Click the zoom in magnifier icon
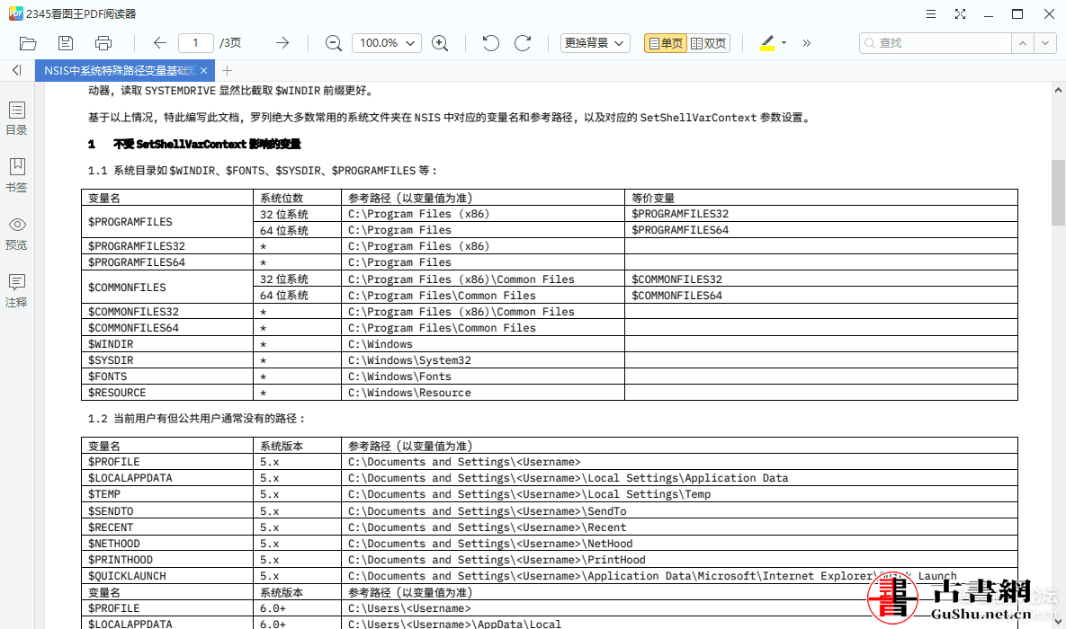 point(440,43)
